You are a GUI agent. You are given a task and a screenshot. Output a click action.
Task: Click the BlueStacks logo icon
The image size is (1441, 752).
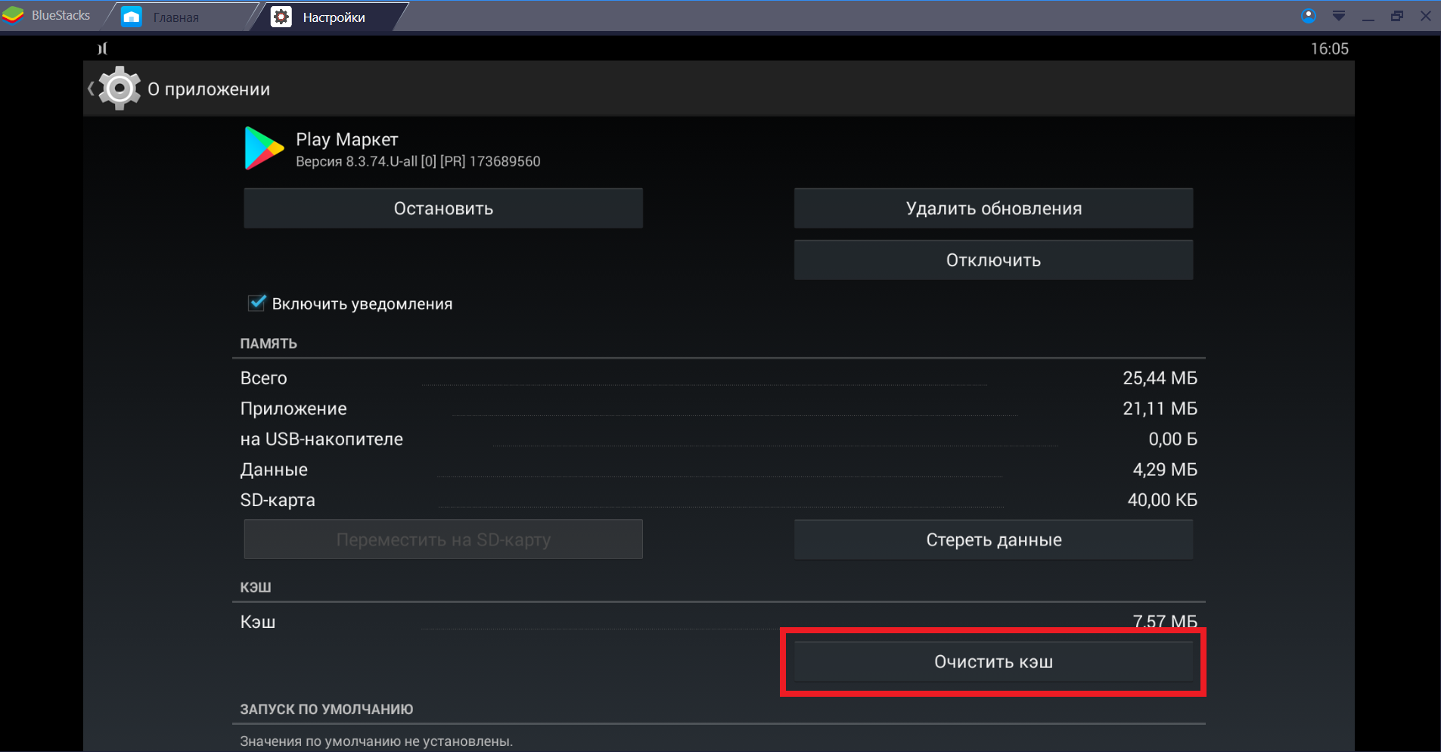tap(13, 15)
